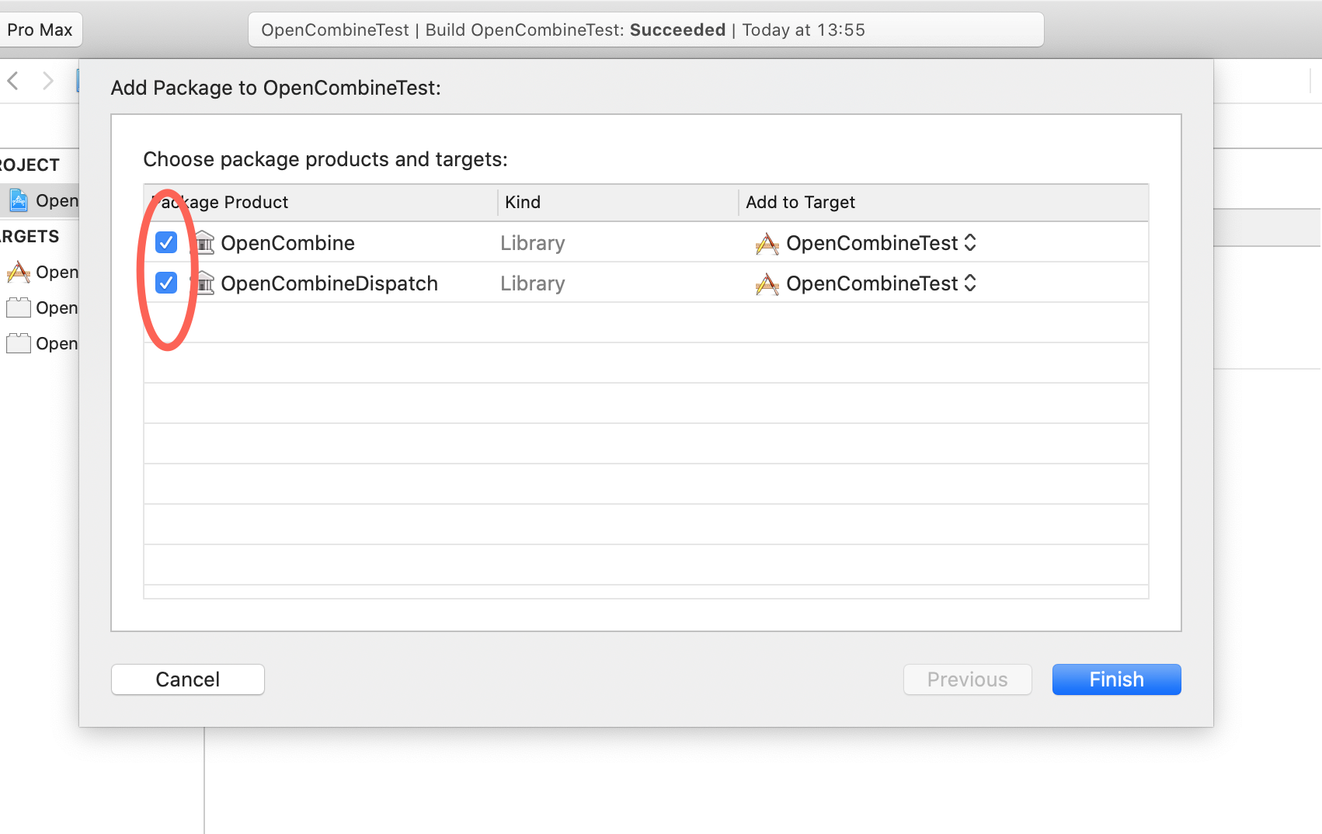Screen dimensions: 1322x834
Task: Open the Add to Target dropdown for OpenCombine
Action: point(970,243)
